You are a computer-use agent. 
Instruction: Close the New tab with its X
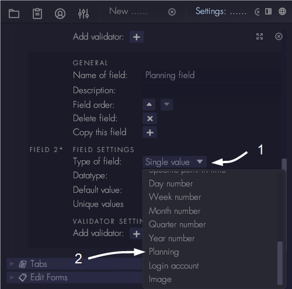(172, 12)
